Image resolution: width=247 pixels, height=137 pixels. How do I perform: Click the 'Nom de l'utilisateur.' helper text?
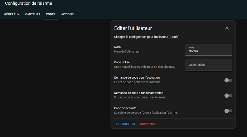pos(127,52)
